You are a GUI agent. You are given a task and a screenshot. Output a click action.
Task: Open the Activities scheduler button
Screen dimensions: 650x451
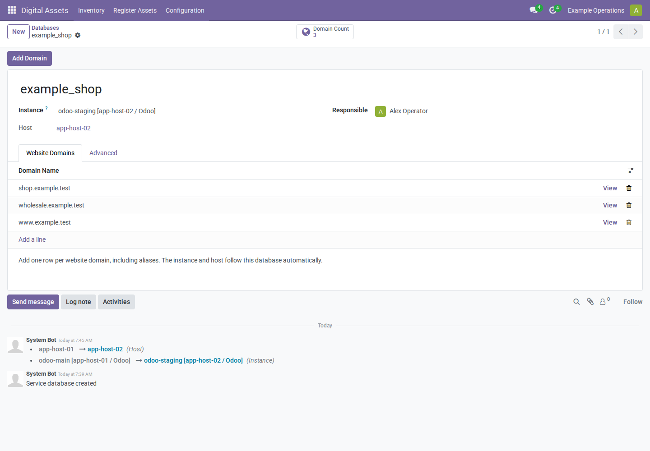pos(116,302)
